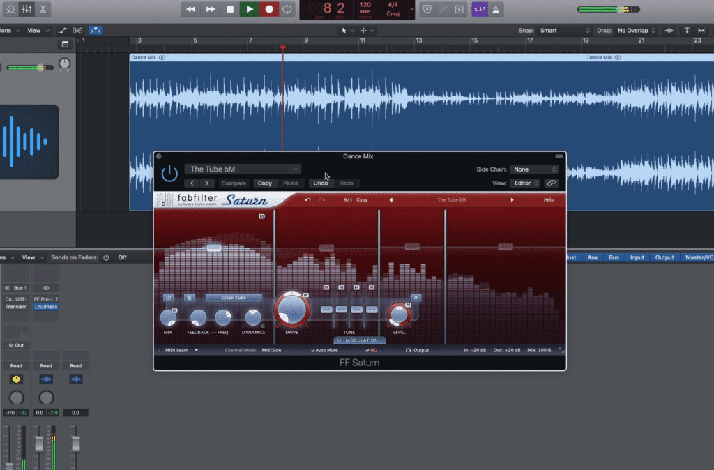Click Copy next to A/B in Saturn
Screen dimensions: 714x470
pyautogui.click(x=362, y=199)
